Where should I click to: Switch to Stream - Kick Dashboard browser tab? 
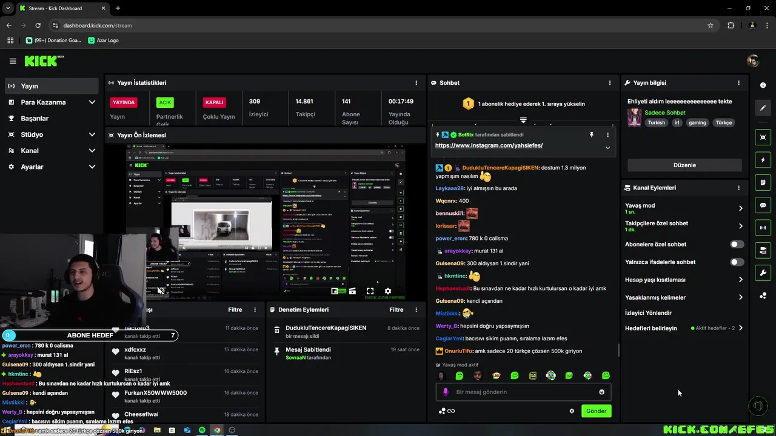point(62,8)
